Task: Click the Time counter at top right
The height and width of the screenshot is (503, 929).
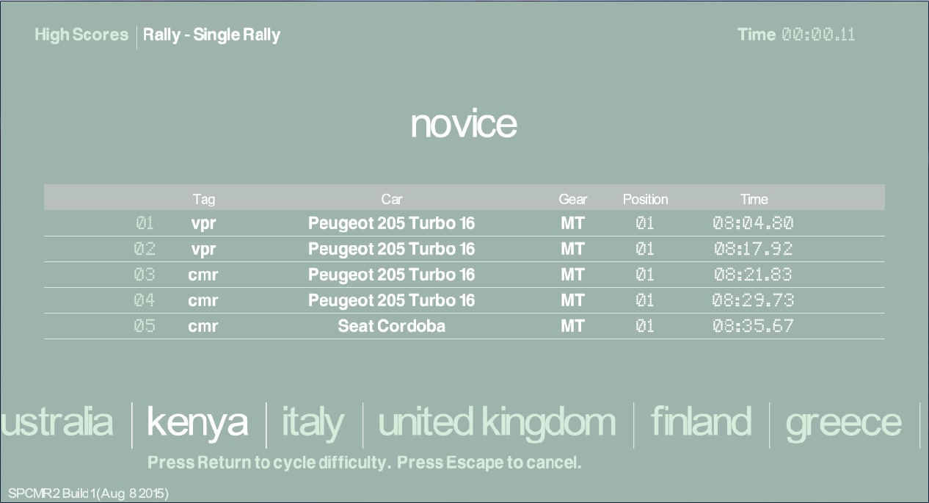Action: [x=796, y=35]
